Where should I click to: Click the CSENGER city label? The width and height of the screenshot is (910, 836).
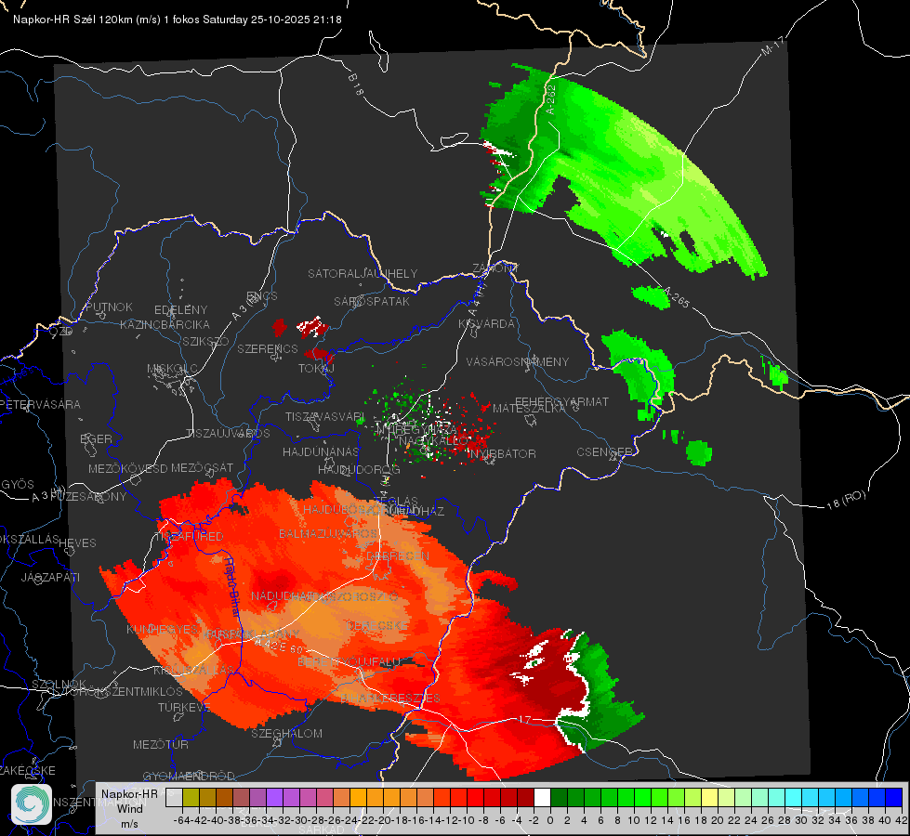pos(604,452)
